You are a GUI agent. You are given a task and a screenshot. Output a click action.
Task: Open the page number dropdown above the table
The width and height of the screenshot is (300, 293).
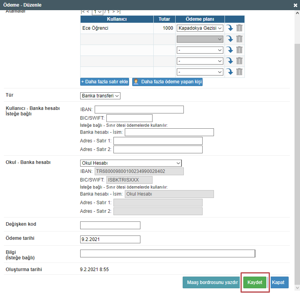point(97,12)
